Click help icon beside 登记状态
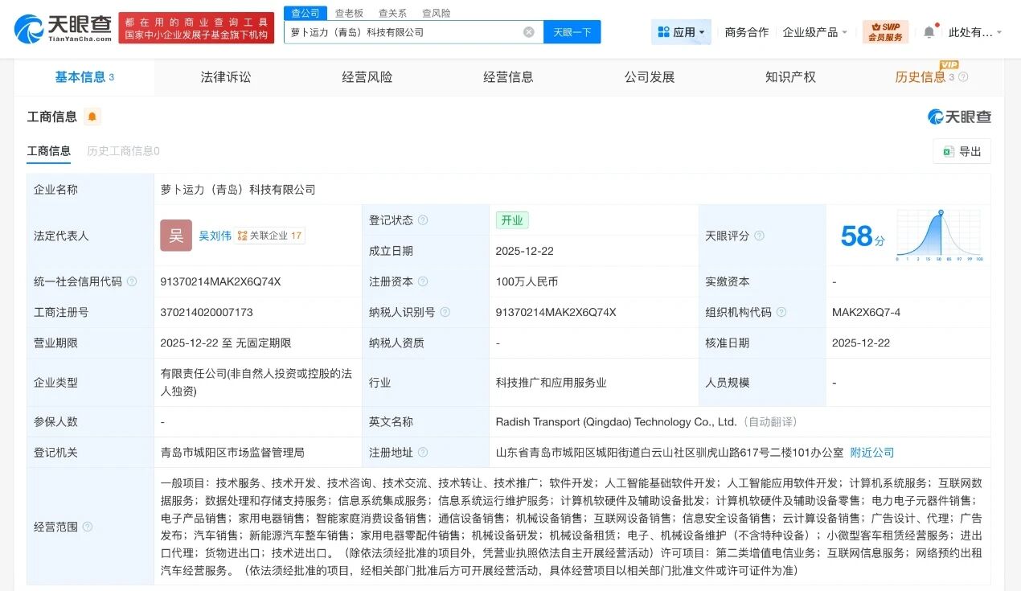Viewport: 1021px width, 591px height. [423, 220]
